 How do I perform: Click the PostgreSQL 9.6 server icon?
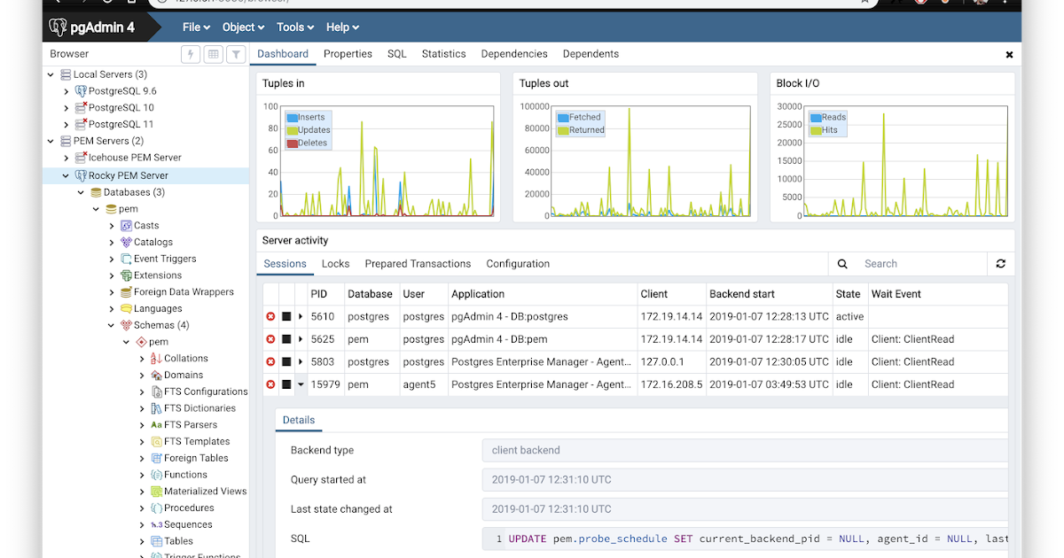[x=81, y=91]
